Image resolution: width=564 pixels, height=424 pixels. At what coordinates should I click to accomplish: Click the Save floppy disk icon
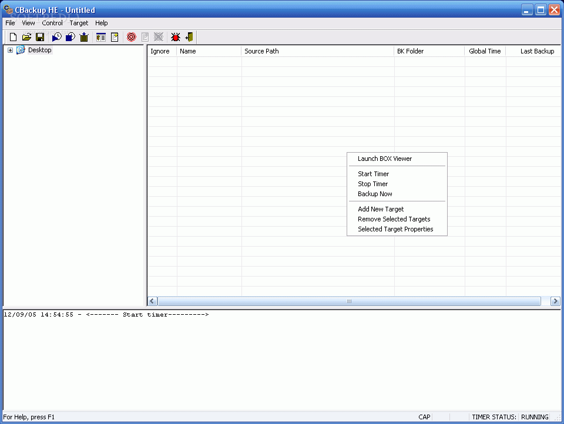[40, 36]
